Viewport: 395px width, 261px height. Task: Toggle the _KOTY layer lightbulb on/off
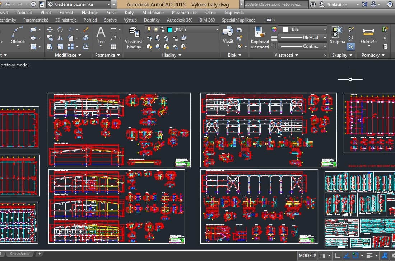[x=148, y=29]
